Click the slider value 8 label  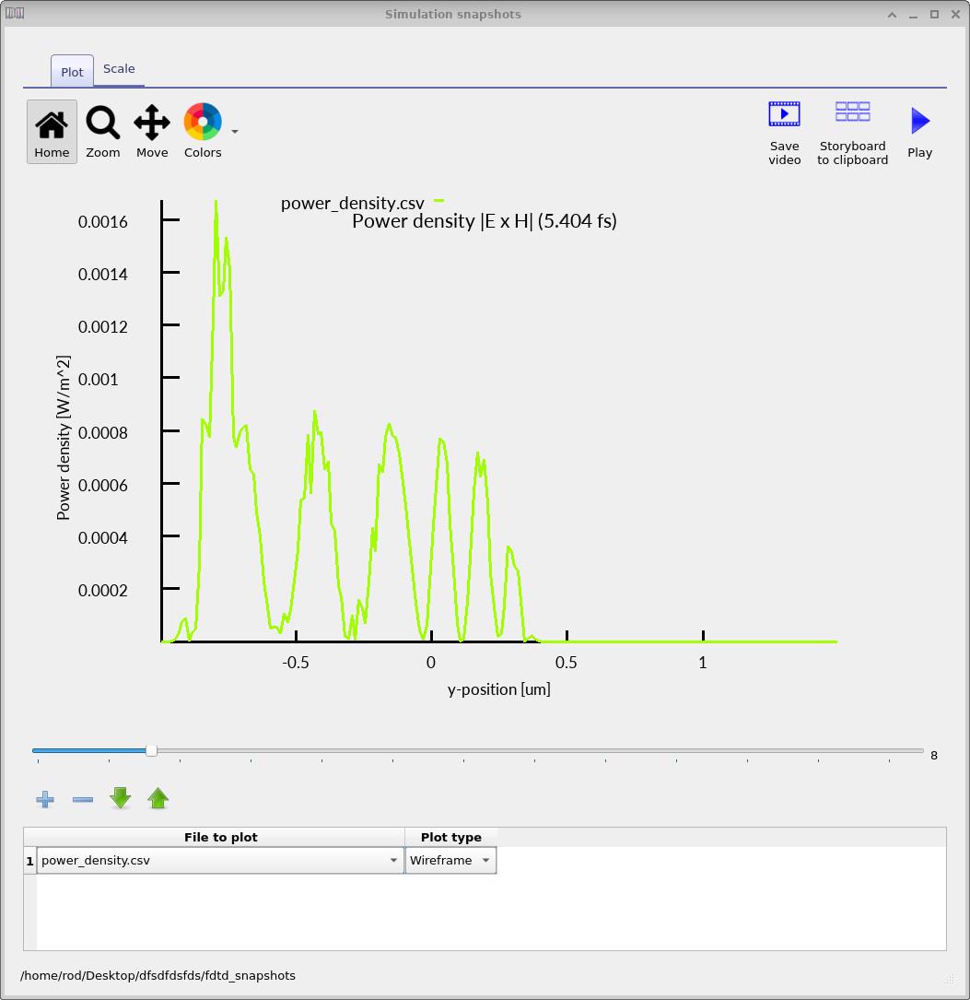click(934, 756)
